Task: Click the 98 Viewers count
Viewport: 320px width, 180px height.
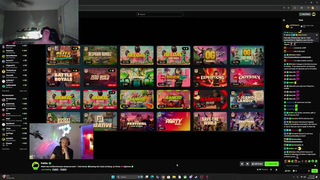Action: [262, 169]
